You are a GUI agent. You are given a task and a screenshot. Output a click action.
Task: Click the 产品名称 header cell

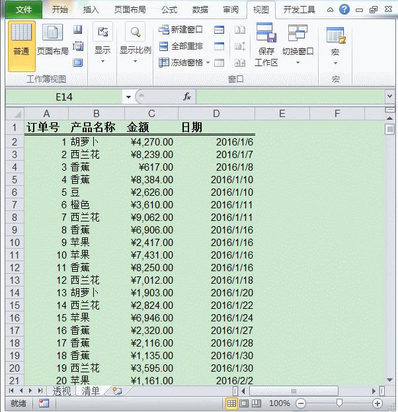click(96, 128)
